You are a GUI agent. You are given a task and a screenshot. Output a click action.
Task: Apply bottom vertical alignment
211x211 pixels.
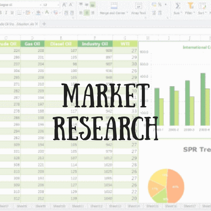[92, 5]
